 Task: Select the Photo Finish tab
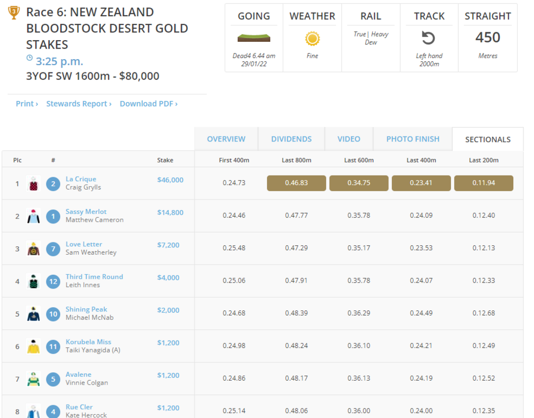pos(412,139)
